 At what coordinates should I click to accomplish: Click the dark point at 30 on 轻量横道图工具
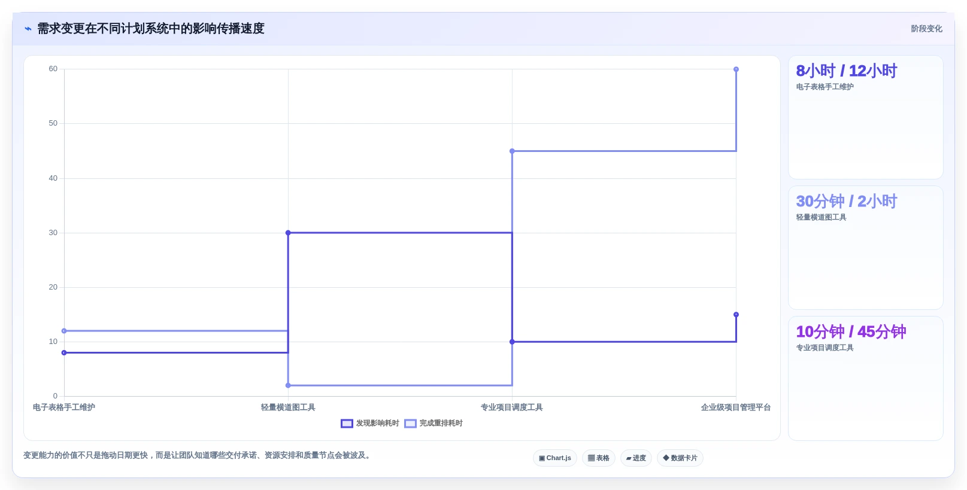(288, 233)
